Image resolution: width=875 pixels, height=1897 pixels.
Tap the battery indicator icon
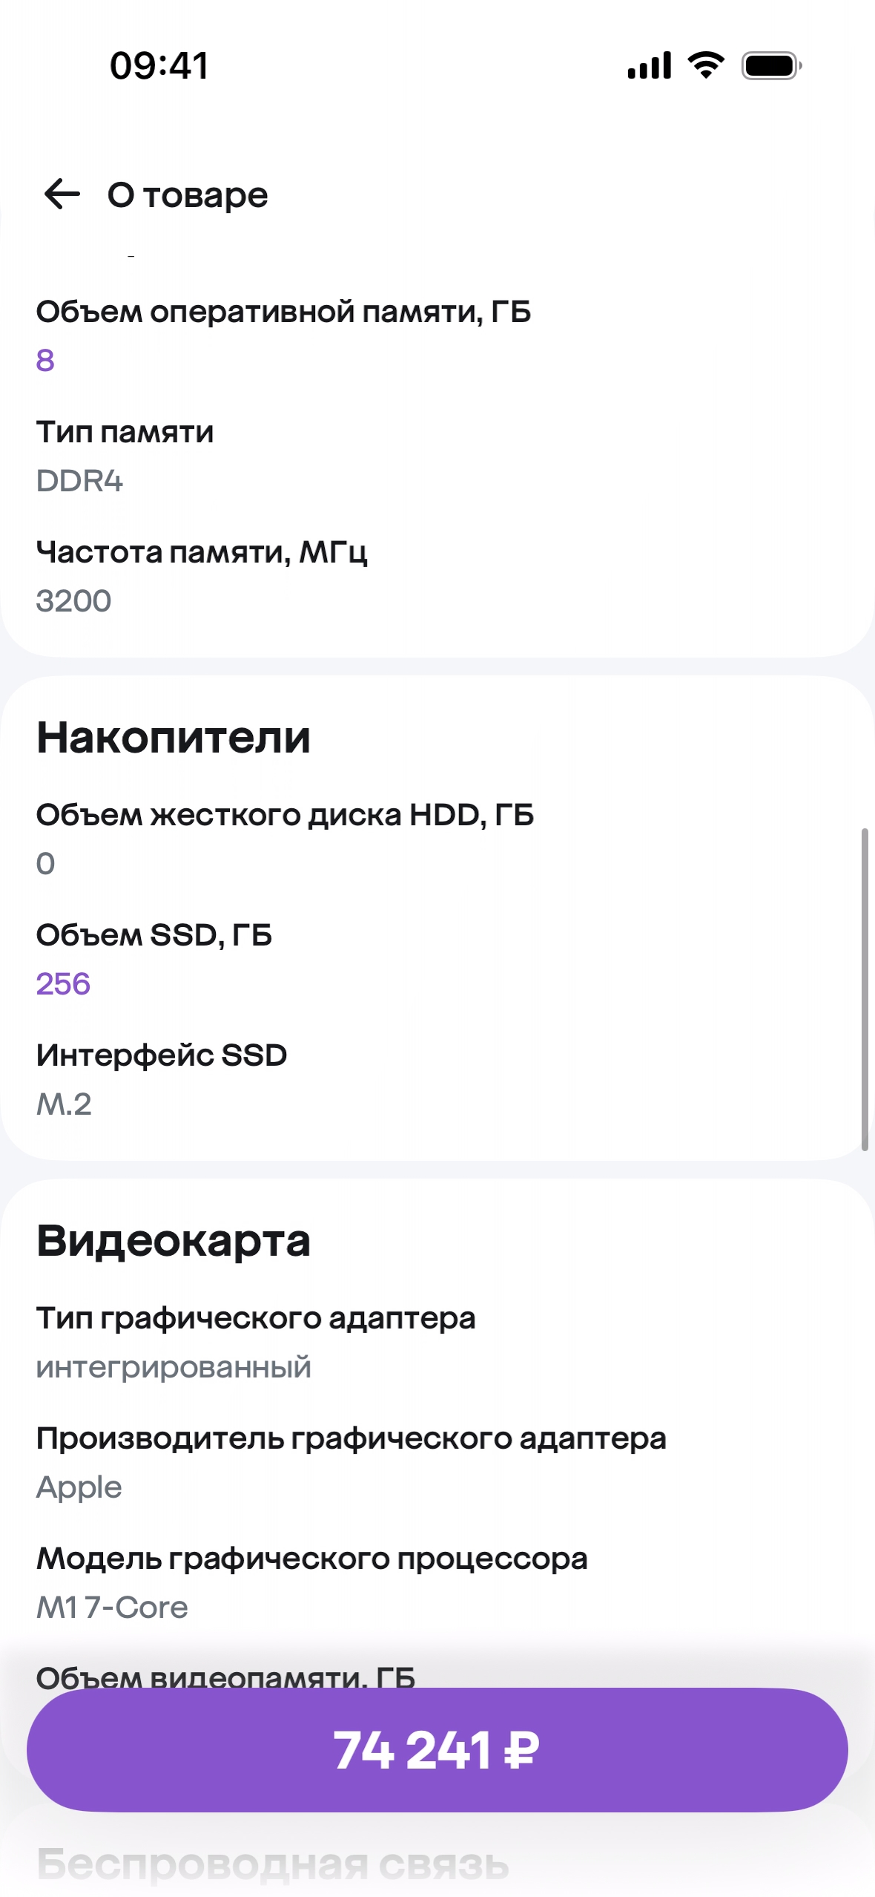771,65
